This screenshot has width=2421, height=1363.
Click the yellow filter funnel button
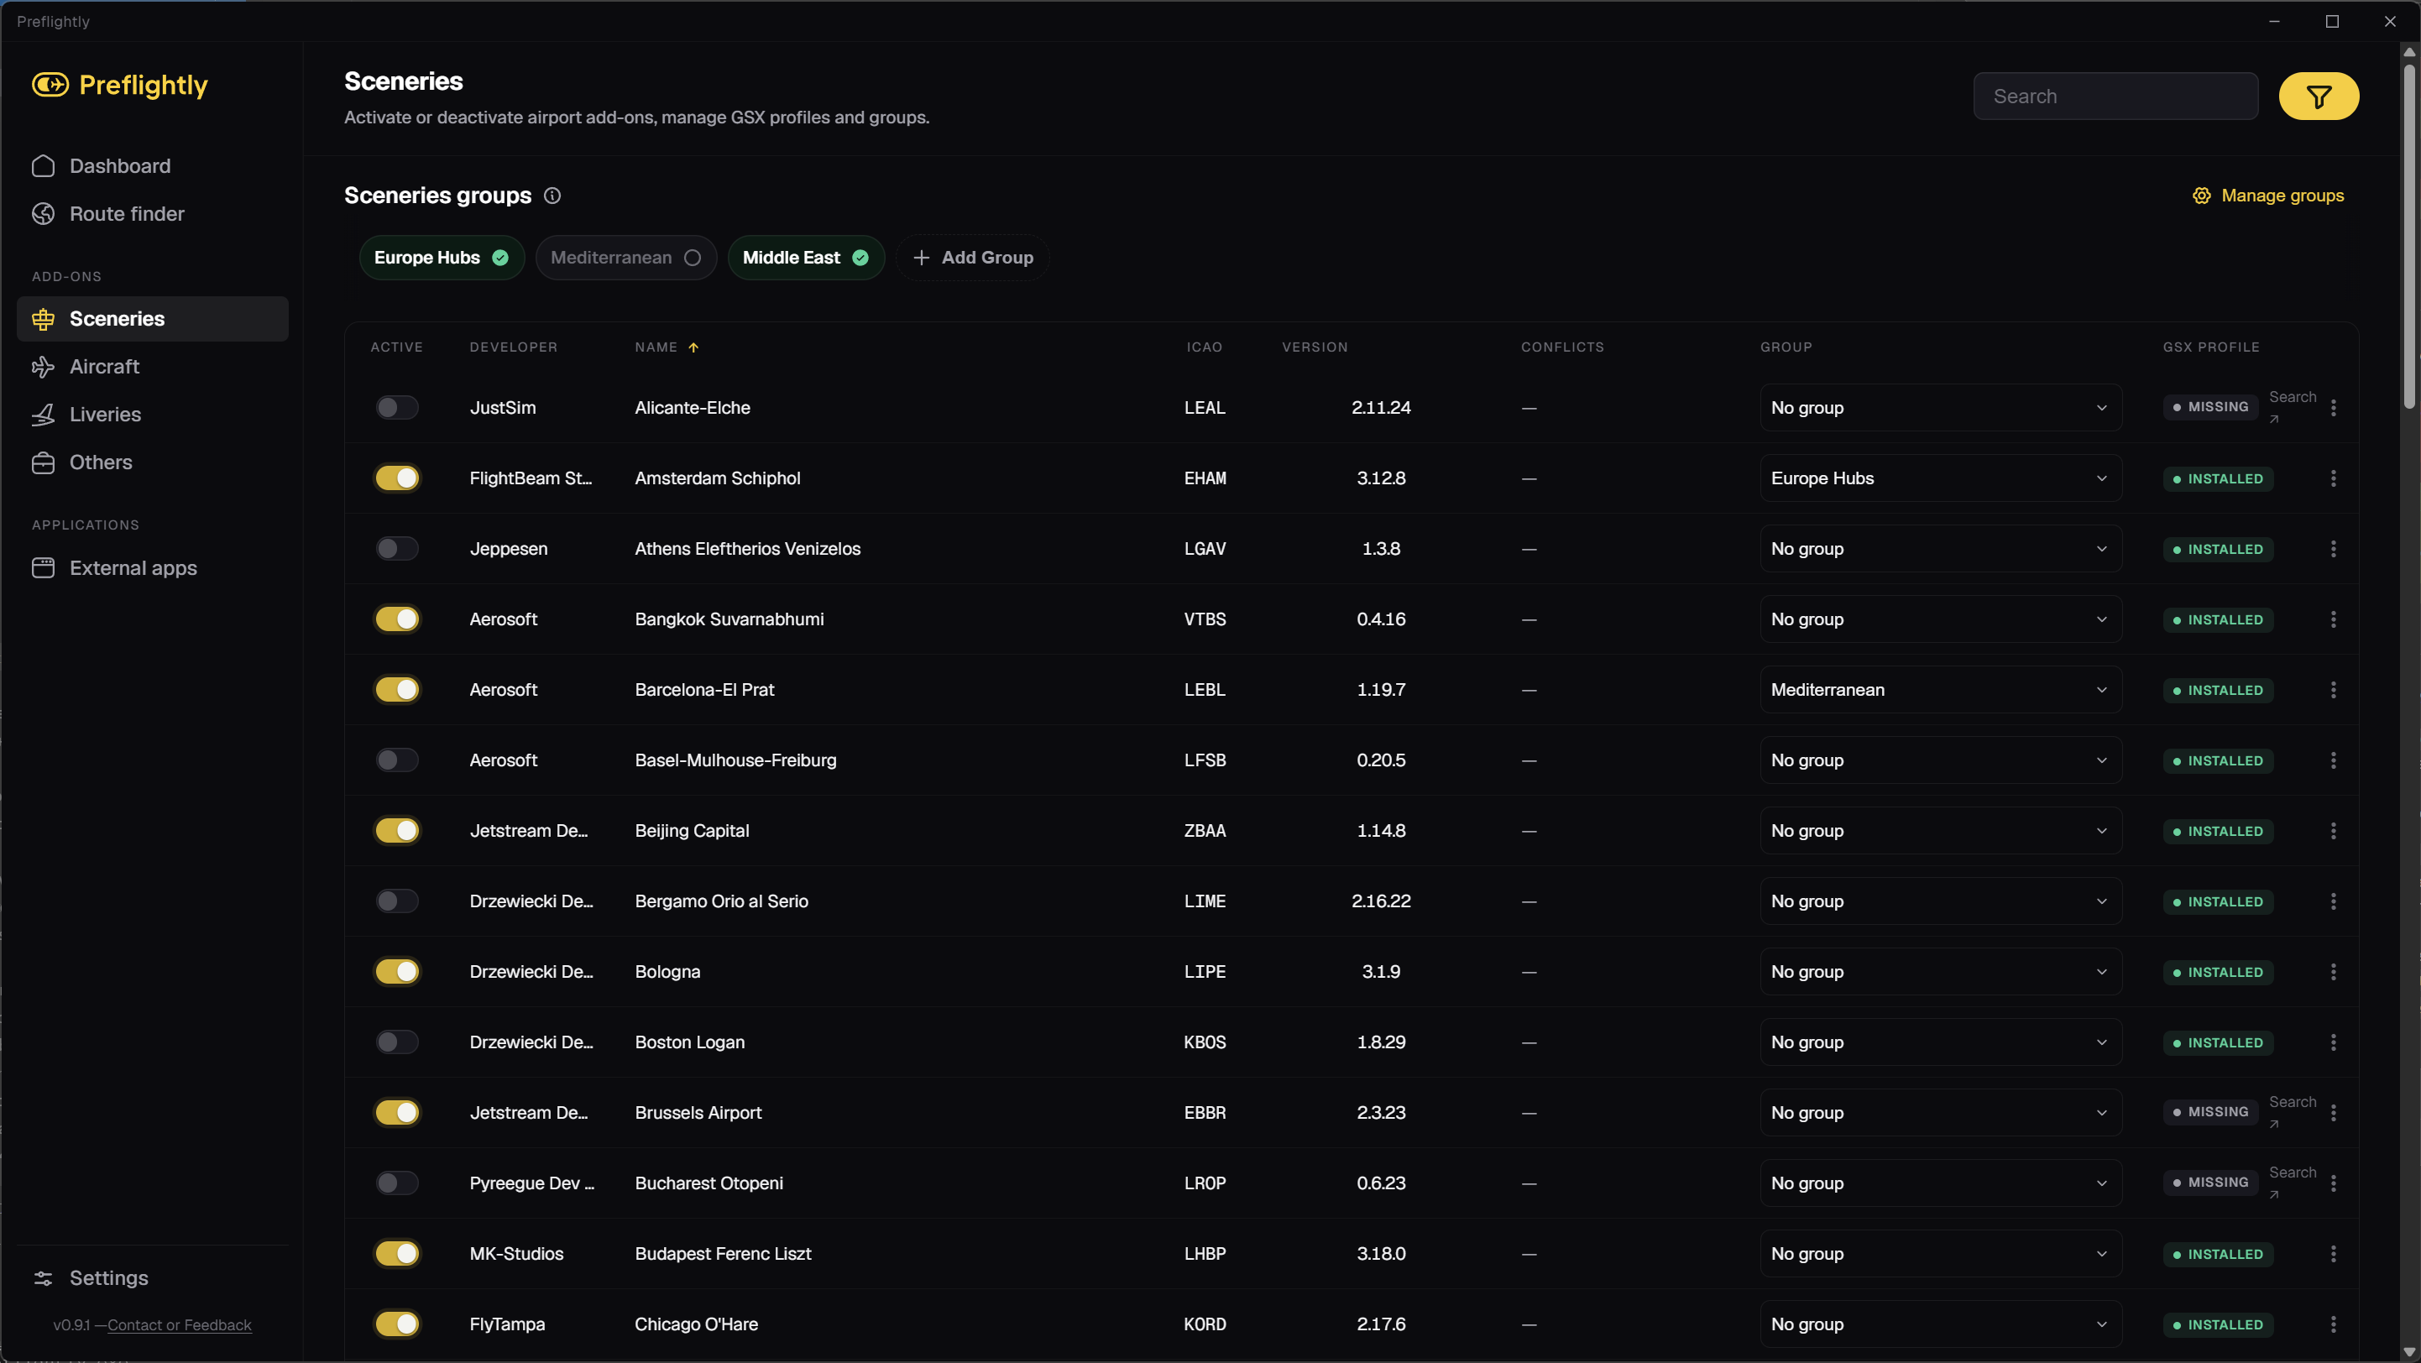(x=2319, y=96)
